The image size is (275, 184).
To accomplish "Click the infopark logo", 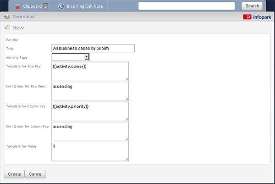I will pyautogui.click(x=257, y=17).
